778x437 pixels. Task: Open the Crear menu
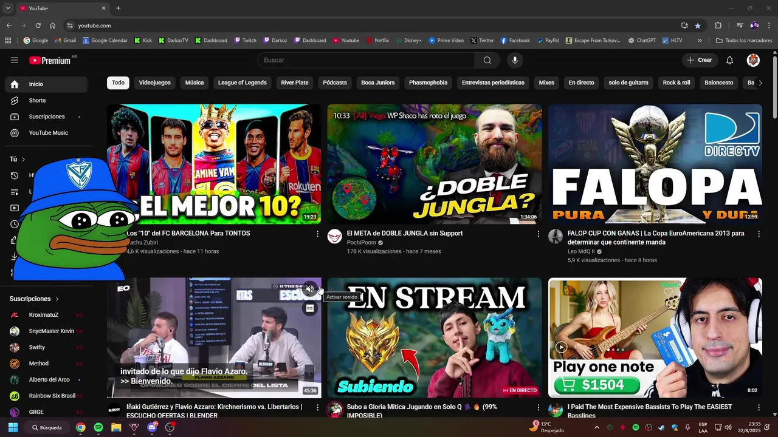click(x=700, y=60)
